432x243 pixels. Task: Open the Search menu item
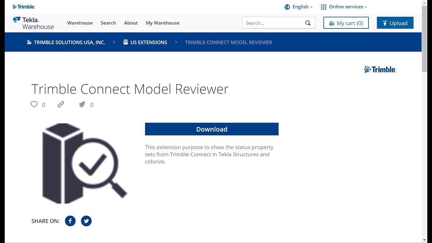(108, 23)
